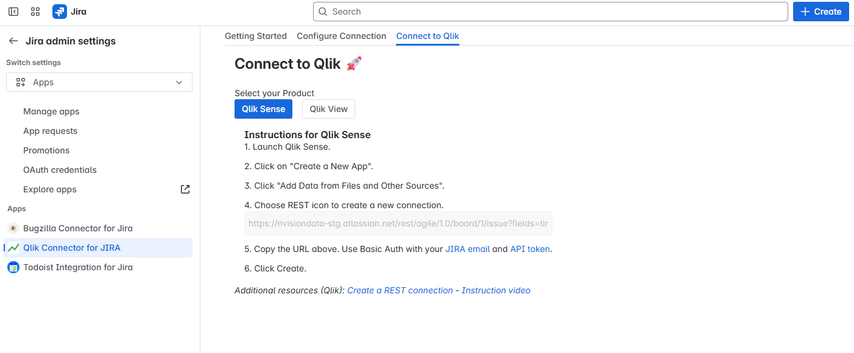Go to OAuth credentials settings
Screen dimensions: 854x353
tap(60, 170)
